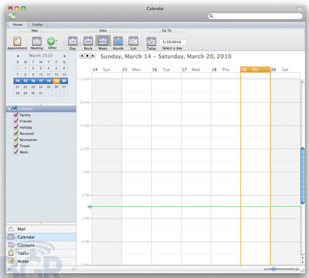Uncheck the Friends category
This screenshot has width=309, height=278.
[16, 121]
